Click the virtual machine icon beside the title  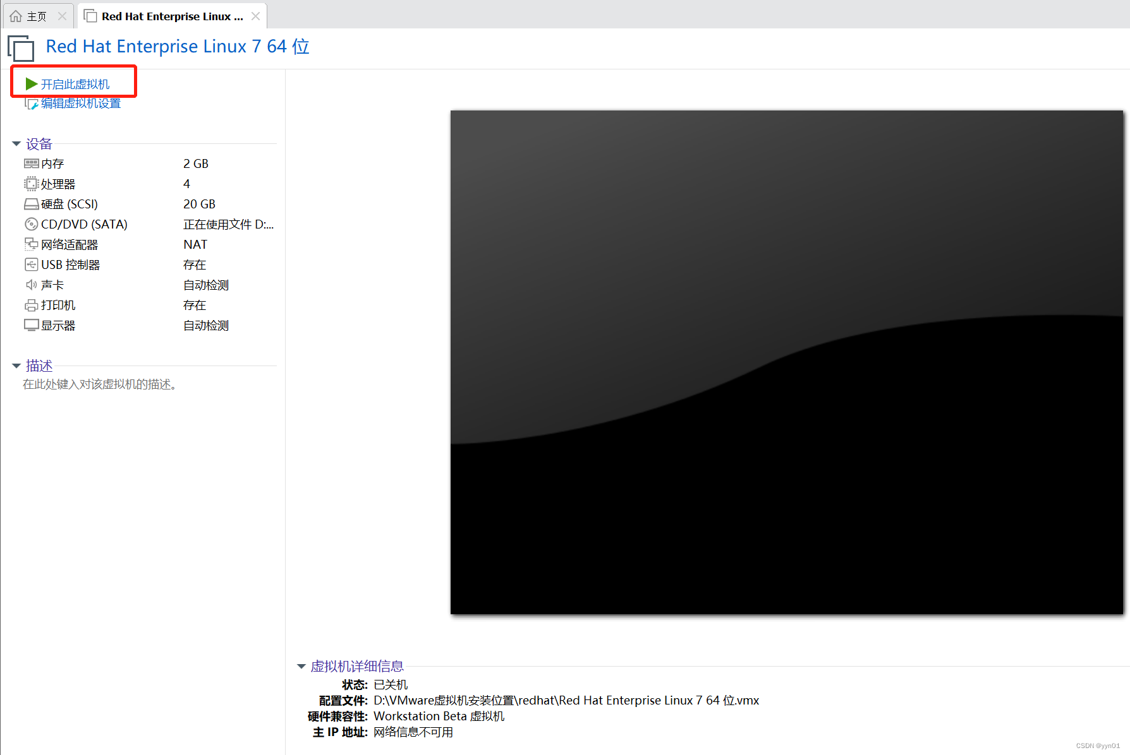pos(21,48)
